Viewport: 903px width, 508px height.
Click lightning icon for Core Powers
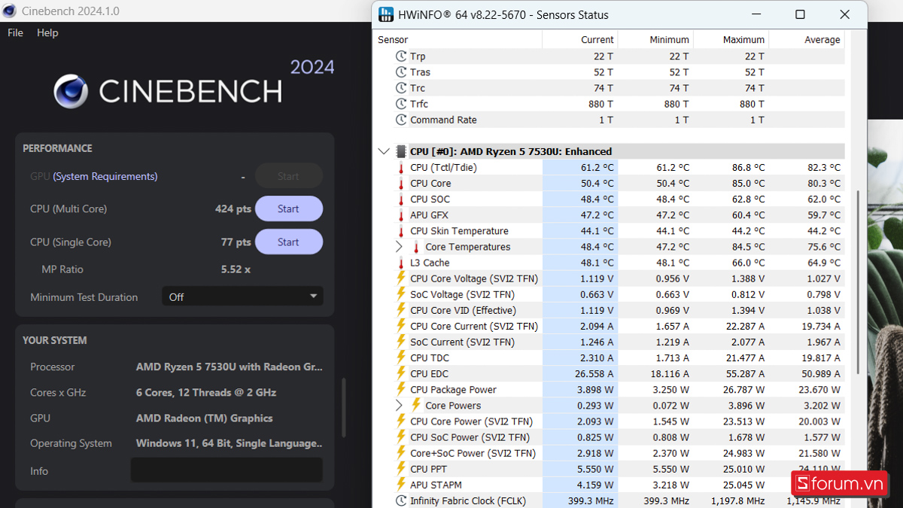pos(416,405)
